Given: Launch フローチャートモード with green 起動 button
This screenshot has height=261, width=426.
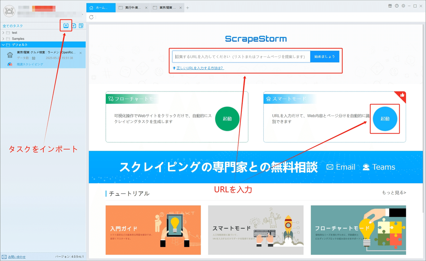Looking at the screenshot, I should pyautogui.click(x=227, y=119).
